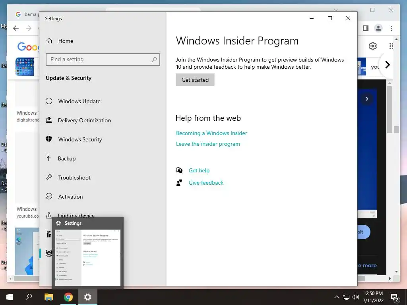
Task: Open Leave the insider program link
Action: 208,144
